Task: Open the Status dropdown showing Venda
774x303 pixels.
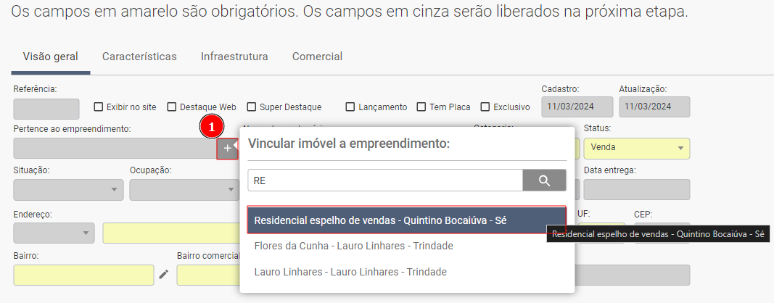Action: click(x=637, y=148)
